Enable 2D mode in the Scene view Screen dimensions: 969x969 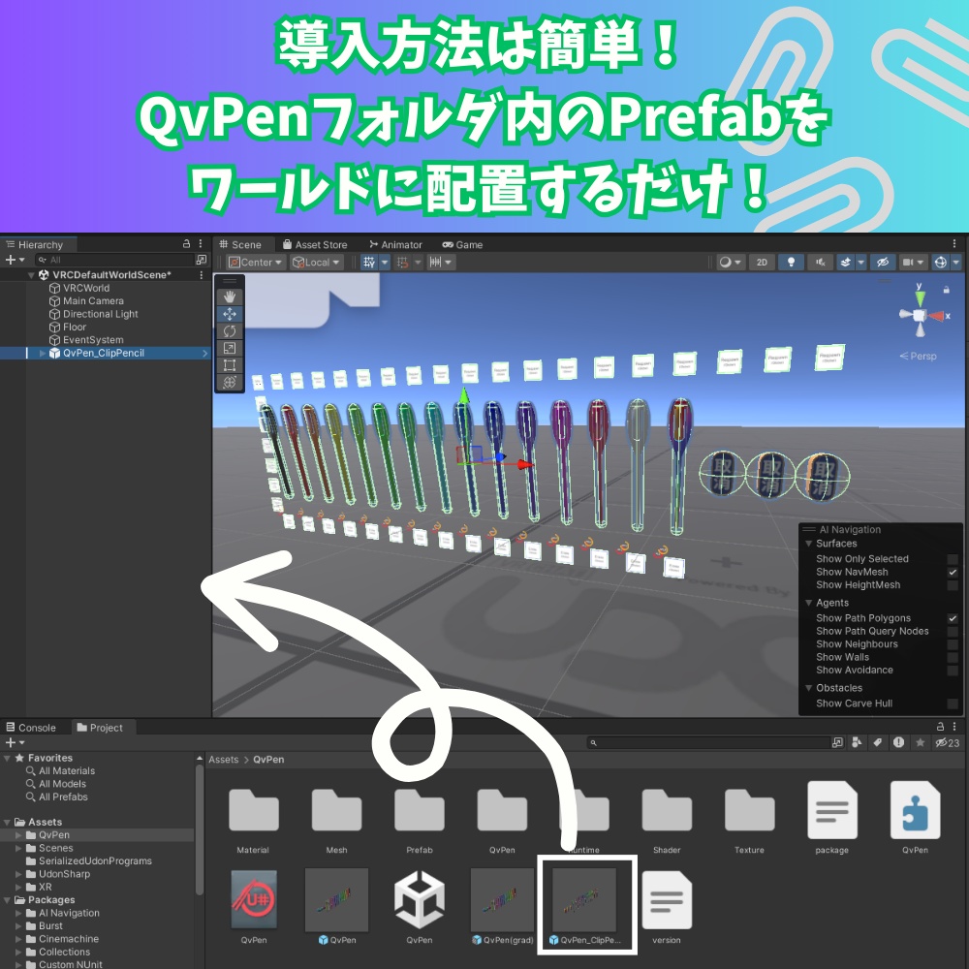(x=762, y=262)
